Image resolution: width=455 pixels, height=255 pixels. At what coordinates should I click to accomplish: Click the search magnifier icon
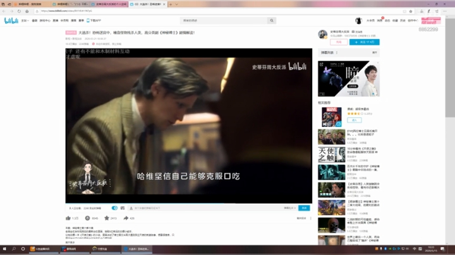pos(272,21)
